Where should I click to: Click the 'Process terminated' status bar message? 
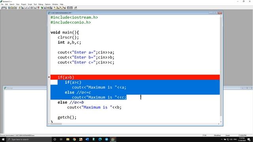[x=17, y=135]
